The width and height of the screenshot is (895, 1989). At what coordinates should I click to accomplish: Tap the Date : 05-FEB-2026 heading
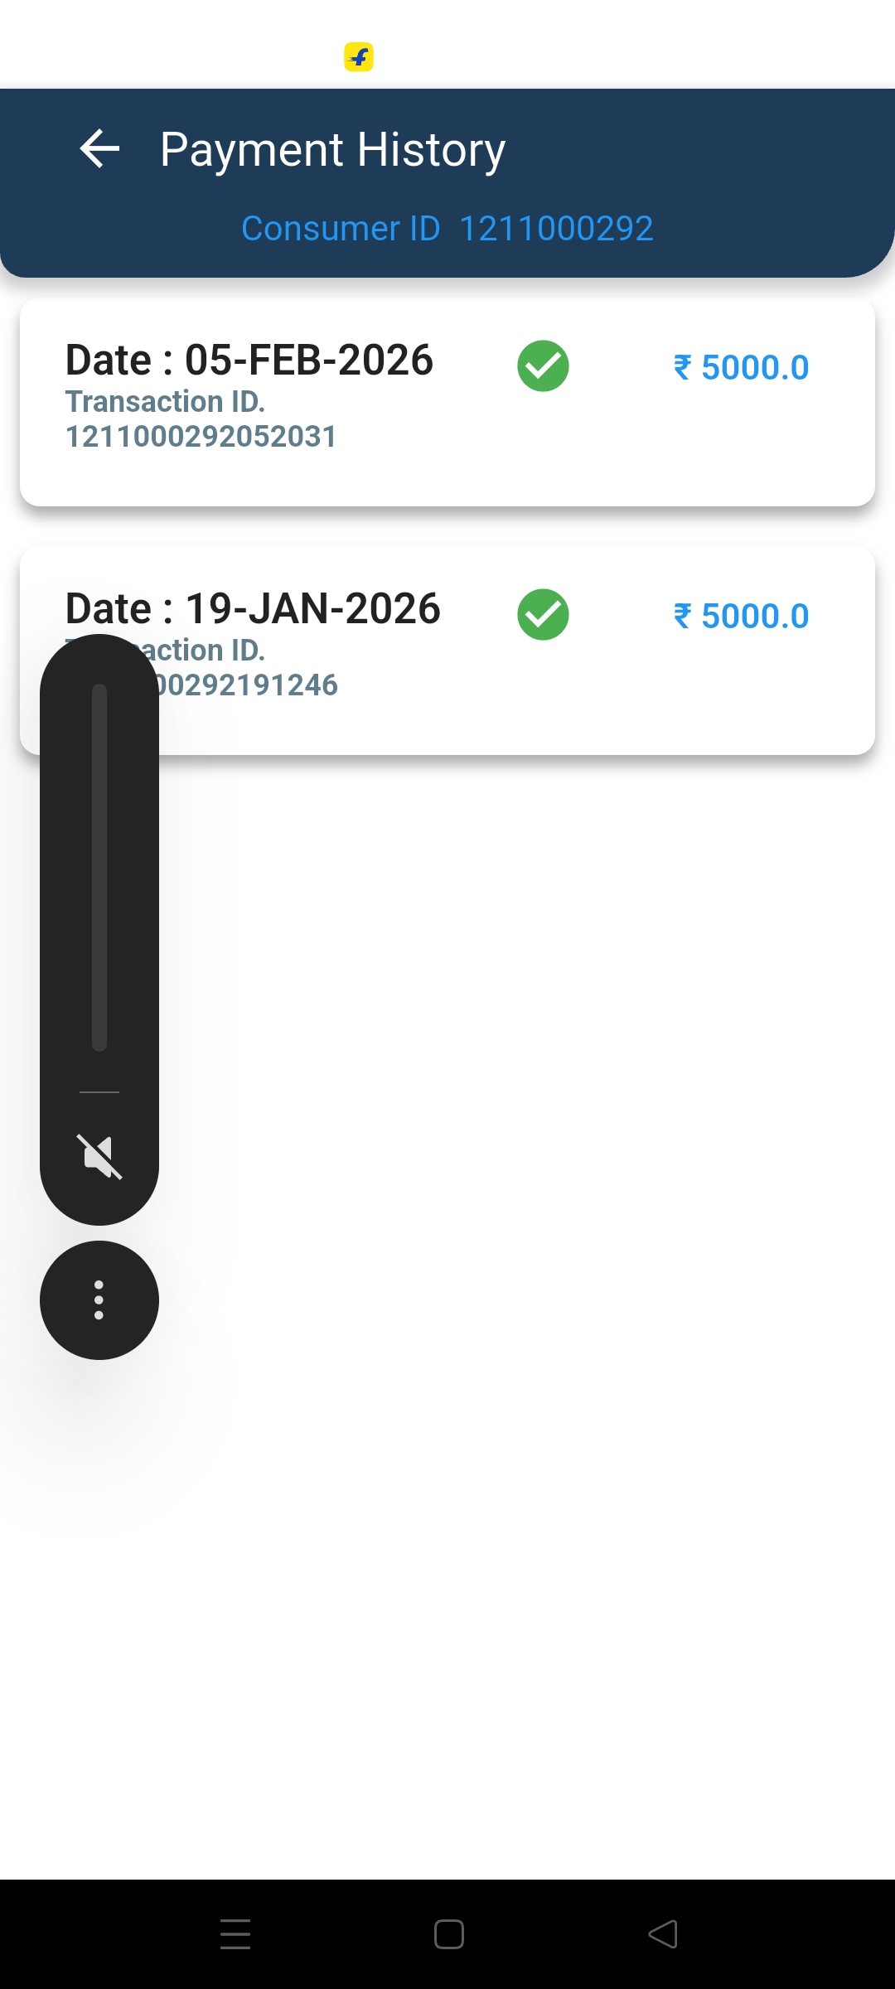(x=249, y=360)
